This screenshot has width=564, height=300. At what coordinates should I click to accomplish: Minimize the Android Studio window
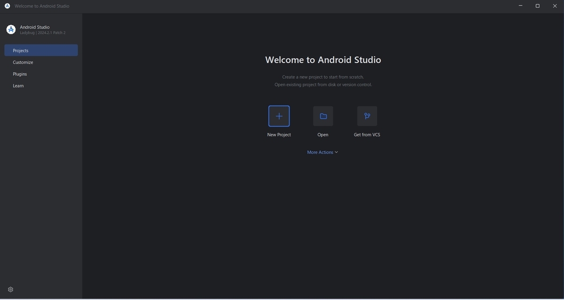[x=519, y=5]
